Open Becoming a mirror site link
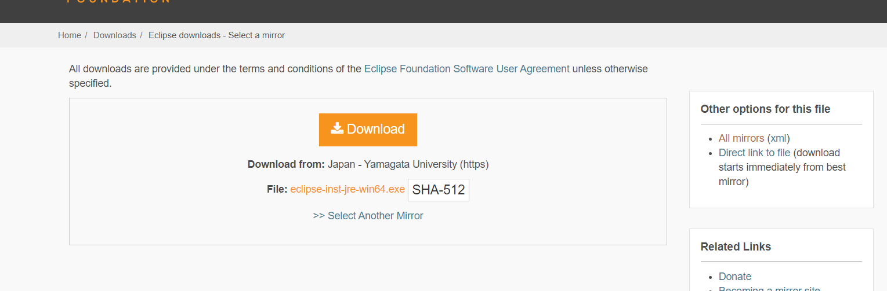This screenshot has width=887, height=291. click(x=769, y=288)
